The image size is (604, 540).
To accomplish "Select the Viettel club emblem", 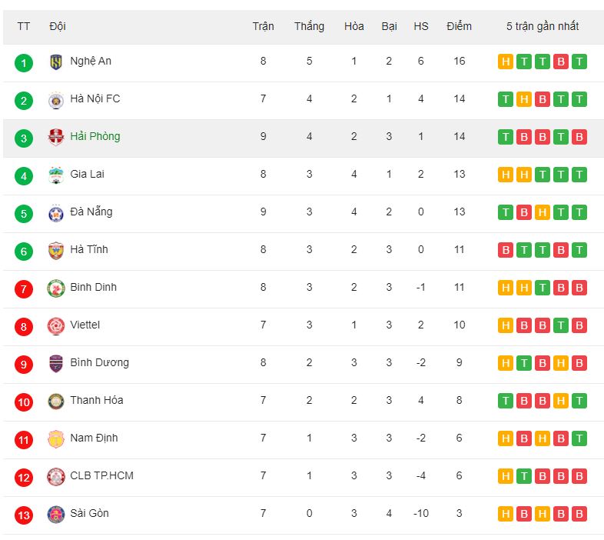I will coord(56,326).
